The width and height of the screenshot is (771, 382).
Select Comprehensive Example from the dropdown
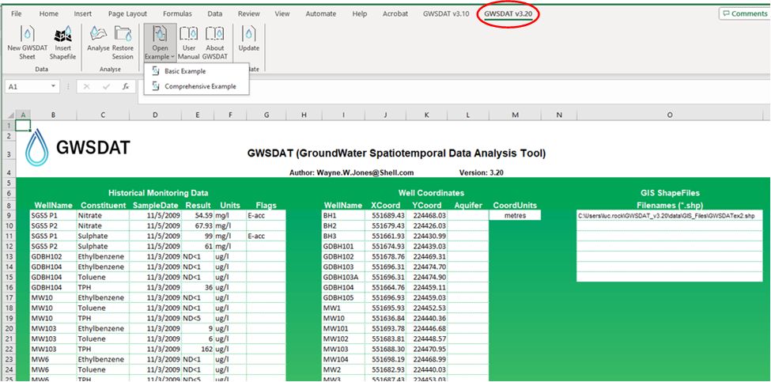click(199, 86)
